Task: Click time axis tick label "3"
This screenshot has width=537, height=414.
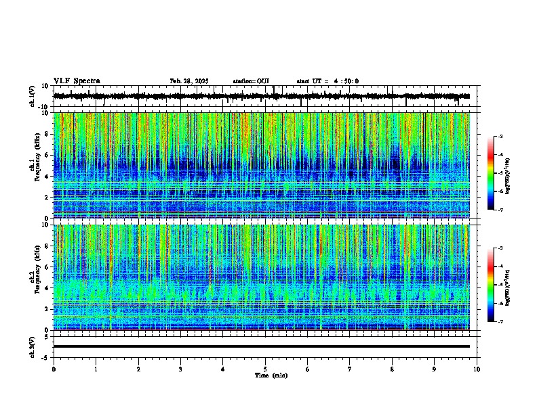Action: click(x=180, y=369)
